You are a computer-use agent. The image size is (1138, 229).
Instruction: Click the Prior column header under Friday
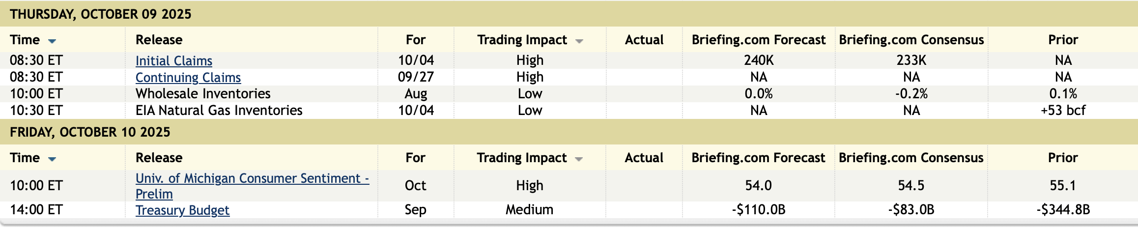coord(1063,158)
